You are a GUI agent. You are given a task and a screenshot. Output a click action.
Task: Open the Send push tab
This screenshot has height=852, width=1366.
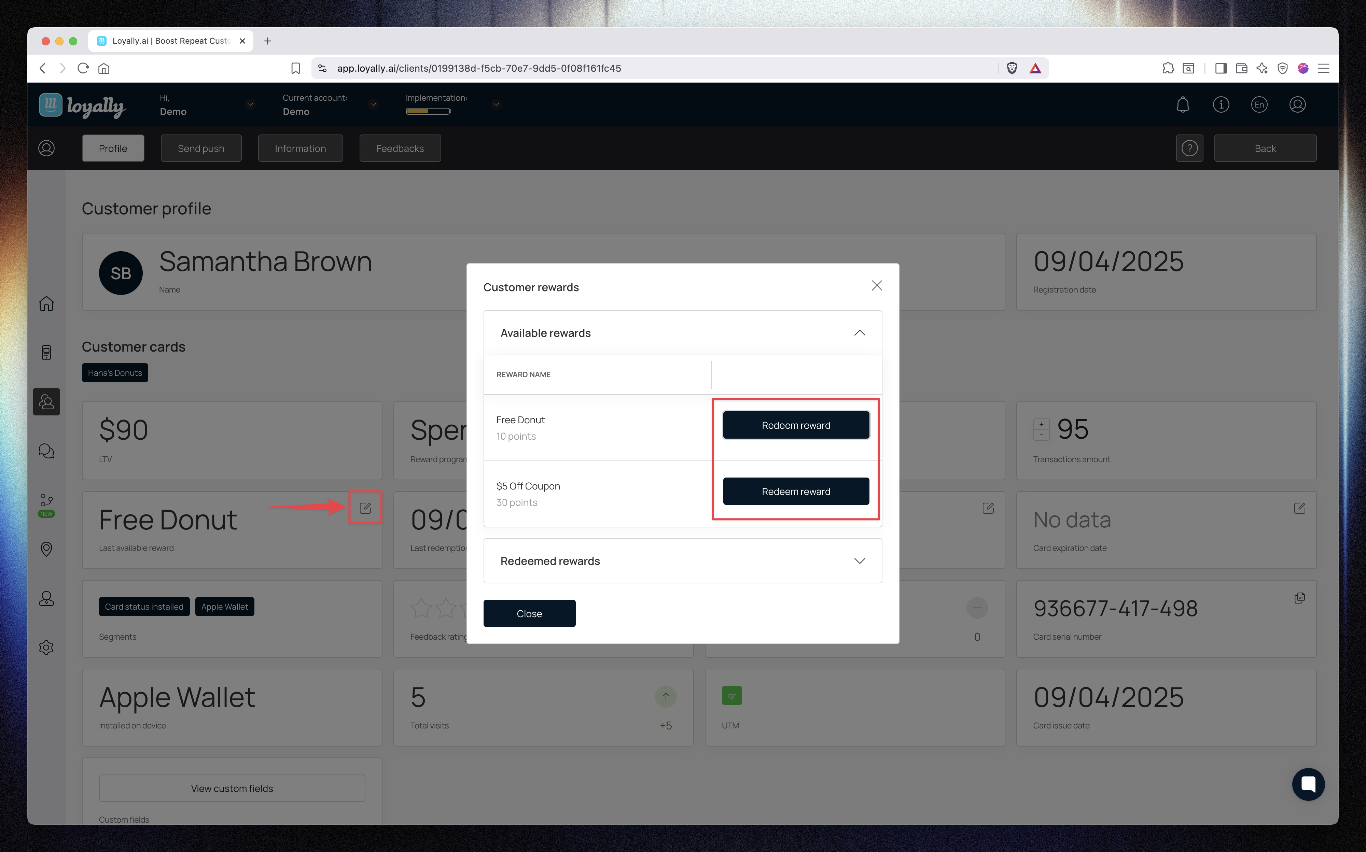tap(201, 148)
